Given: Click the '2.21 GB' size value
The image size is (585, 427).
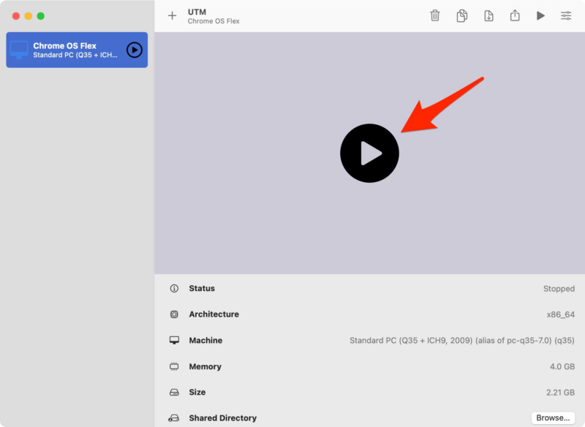Looking at the screenshot, I should tap(560, 393).
